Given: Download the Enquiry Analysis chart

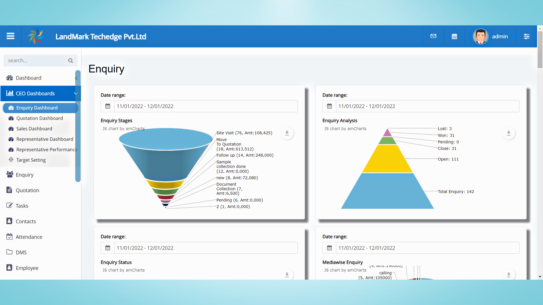Looking at the screenshot, I should pos(509,133).
